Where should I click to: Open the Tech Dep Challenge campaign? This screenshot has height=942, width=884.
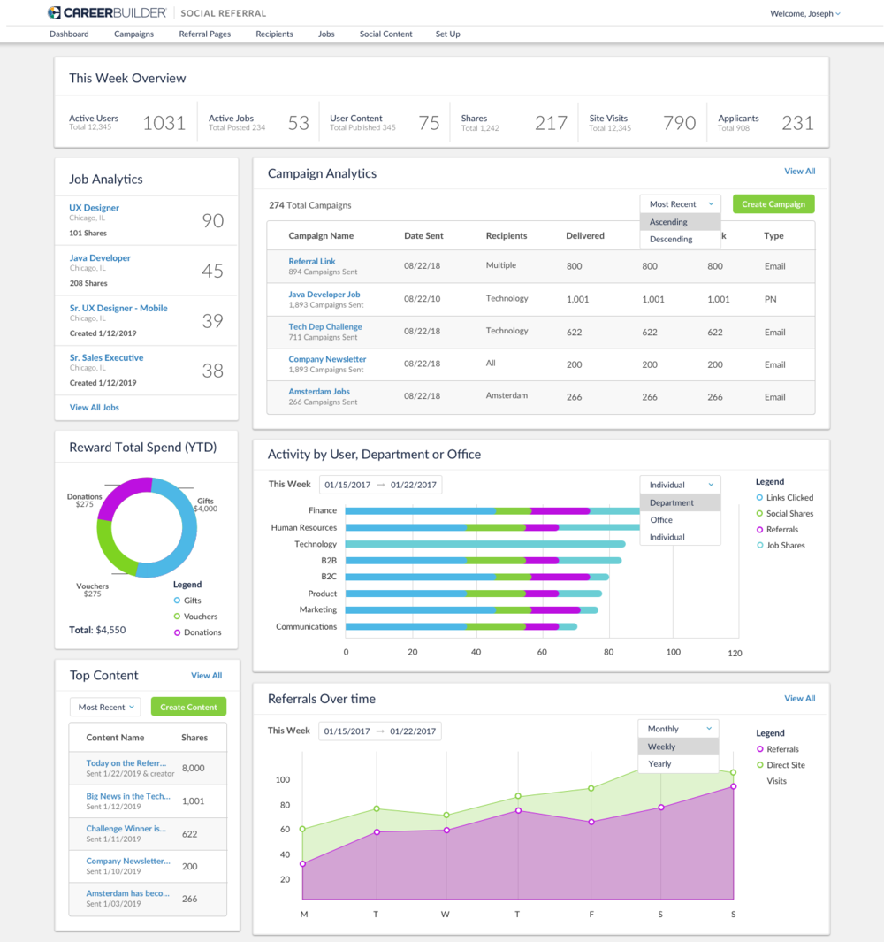point(325,326)
